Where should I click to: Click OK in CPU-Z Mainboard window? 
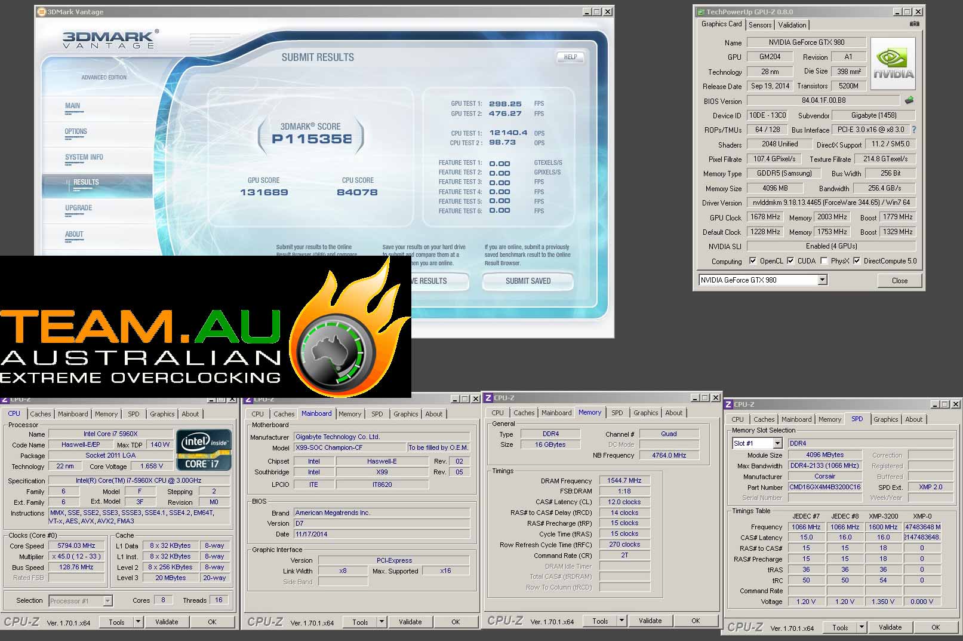456,622
